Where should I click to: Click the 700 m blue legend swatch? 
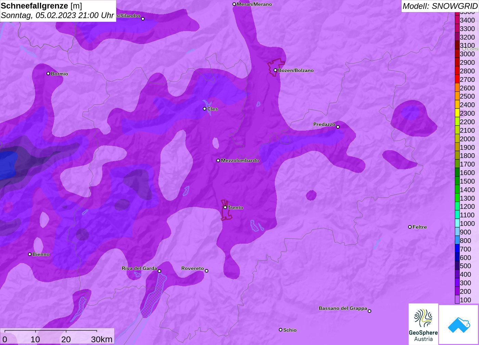tap(457, 249)
